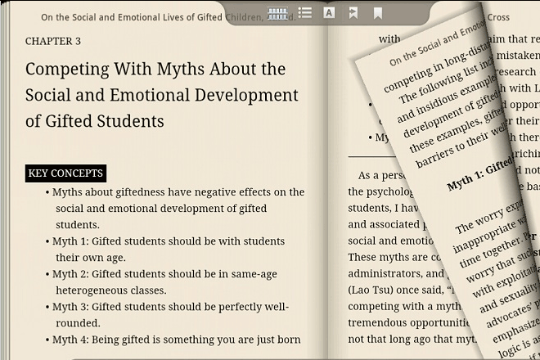Tap 'Myth 1: Gifted' bold heading on curling page

(x=480, y=174)
